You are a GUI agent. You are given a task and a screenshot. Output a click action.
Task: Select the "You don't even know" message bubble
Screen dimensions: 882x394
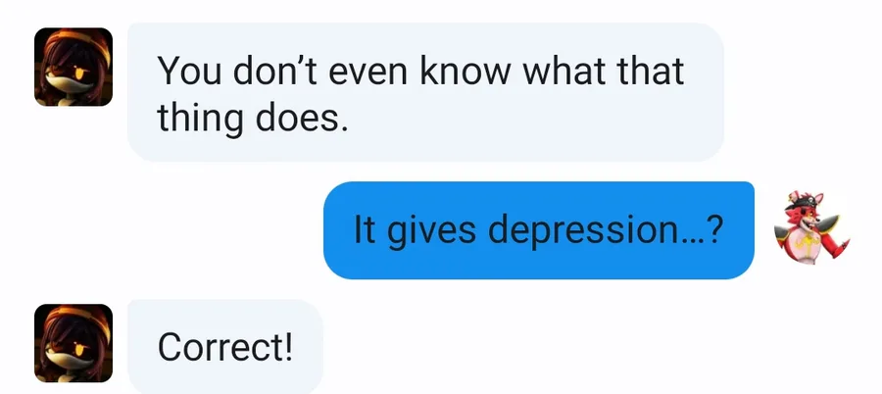coord(425,92)
